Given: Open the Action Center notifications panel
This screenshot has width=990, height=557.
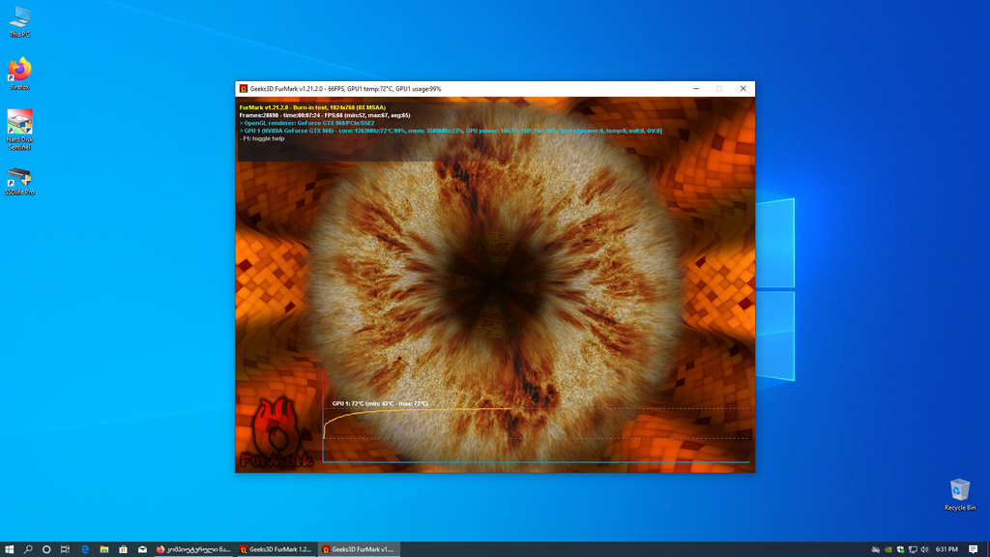Looking at the screenshot, I should (x=973, y=549).
